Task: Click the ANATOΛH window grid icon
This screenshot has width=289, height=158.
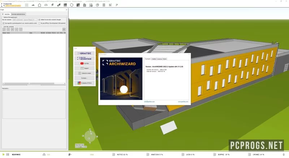Action: point(148,154)
